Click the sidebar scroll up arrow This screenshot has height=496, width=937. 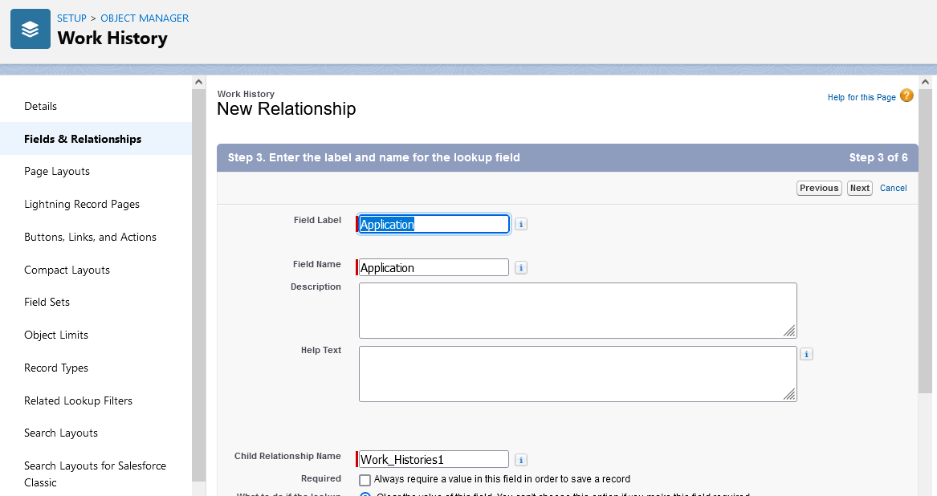199,83
